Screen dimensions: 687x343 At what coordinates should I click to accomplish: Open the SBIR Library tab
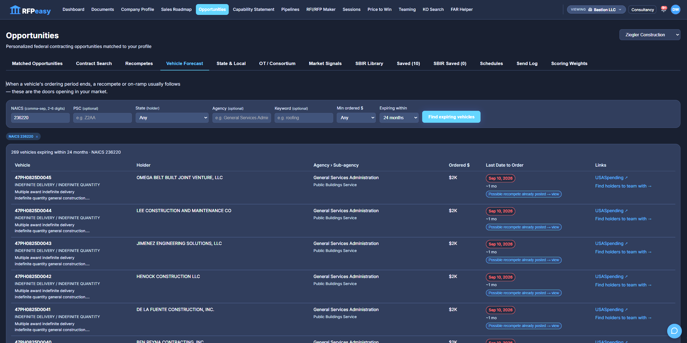tap(369, 63)
